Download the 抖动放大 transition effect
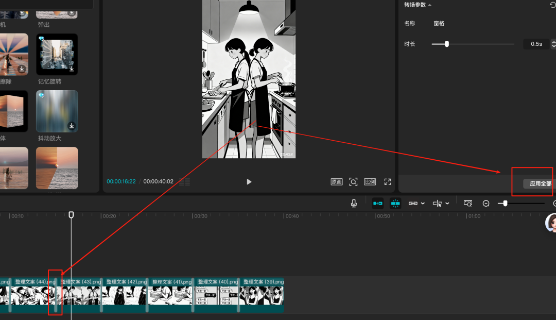 click(72, 125)
